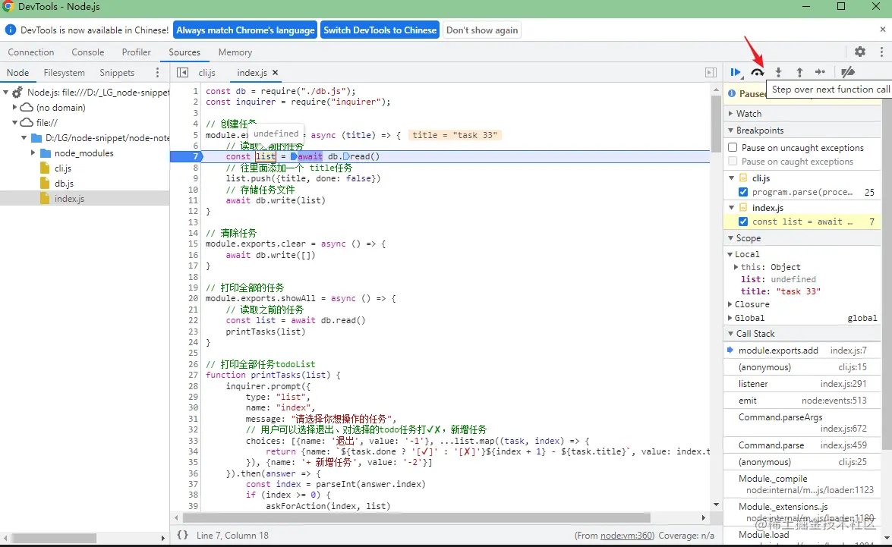The height and width of the screenshot is (547, 892).
Task: Expand the node_modules folder
Action: [x=33, y=153]
